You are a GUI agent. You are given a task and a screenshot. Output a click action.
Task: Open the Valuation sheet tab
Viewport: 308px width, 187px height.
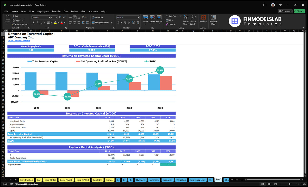[181, 180]
